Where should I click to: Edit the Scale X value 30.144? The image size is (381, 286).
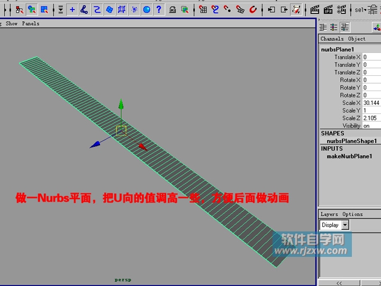point(371,103)
